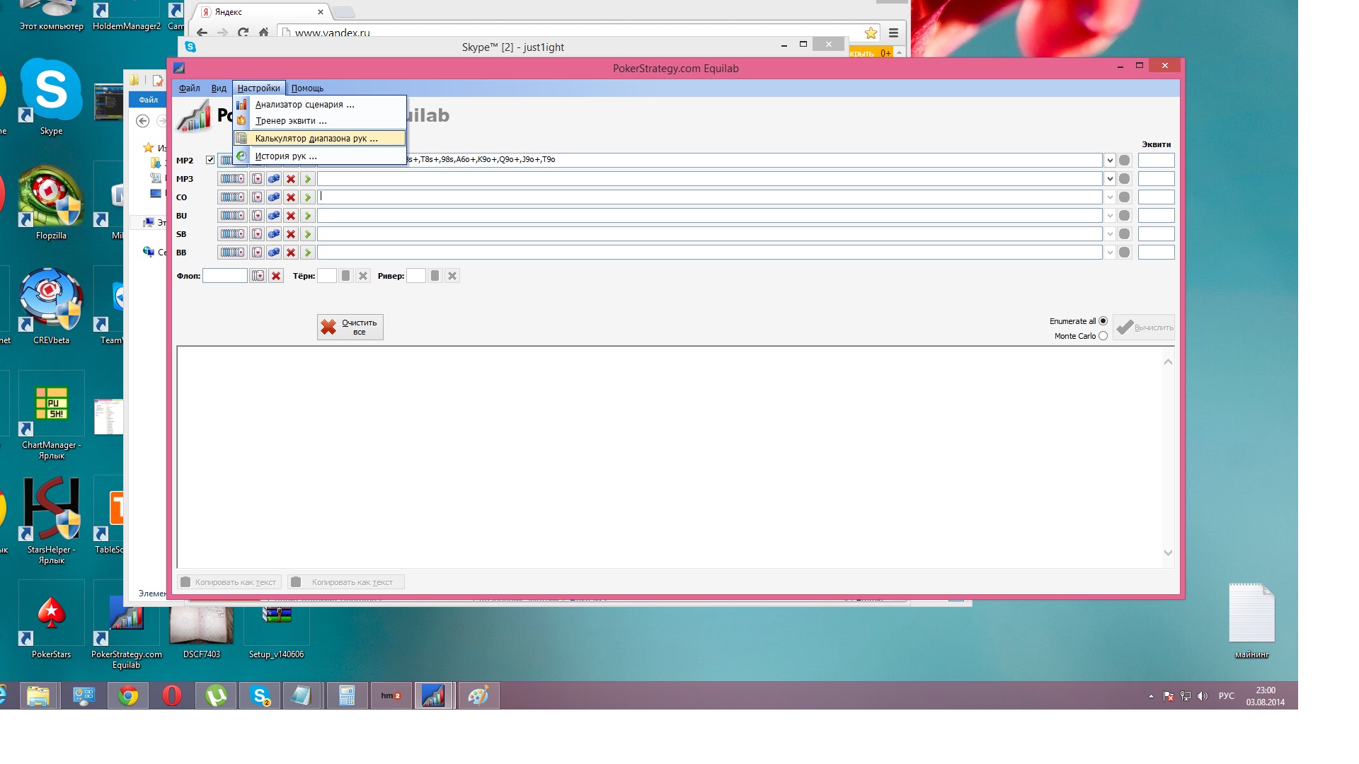Expand the MP2 range dropdown arrow
The height and width of the screenshot is (764, 1359).
[1110, 161]
